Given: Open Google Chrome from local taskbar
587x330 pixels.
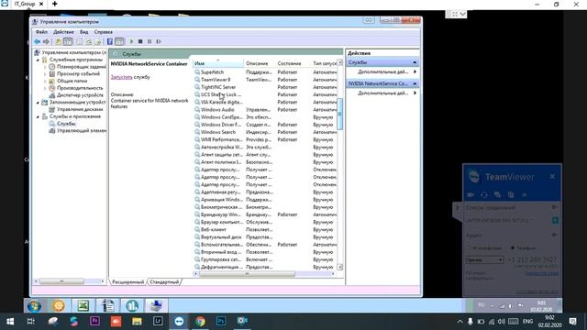Looking at the screenshot, I should (200, 322).
